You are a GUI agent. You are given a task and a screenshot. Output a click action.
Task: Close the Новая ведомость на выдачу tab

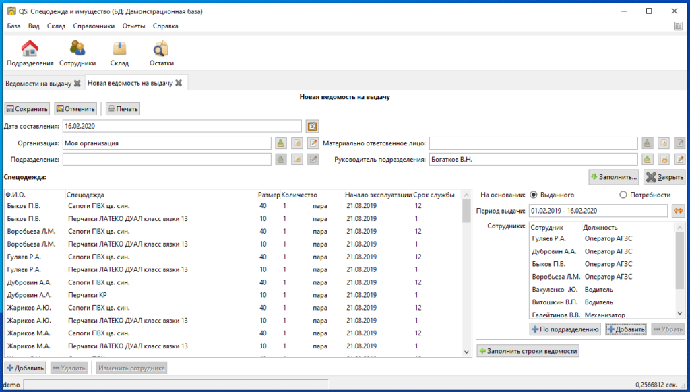(179, 83)
